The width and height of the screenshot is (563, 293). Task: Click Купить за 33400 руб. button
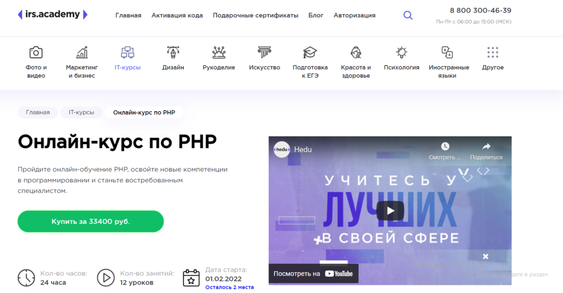[91, 221]
